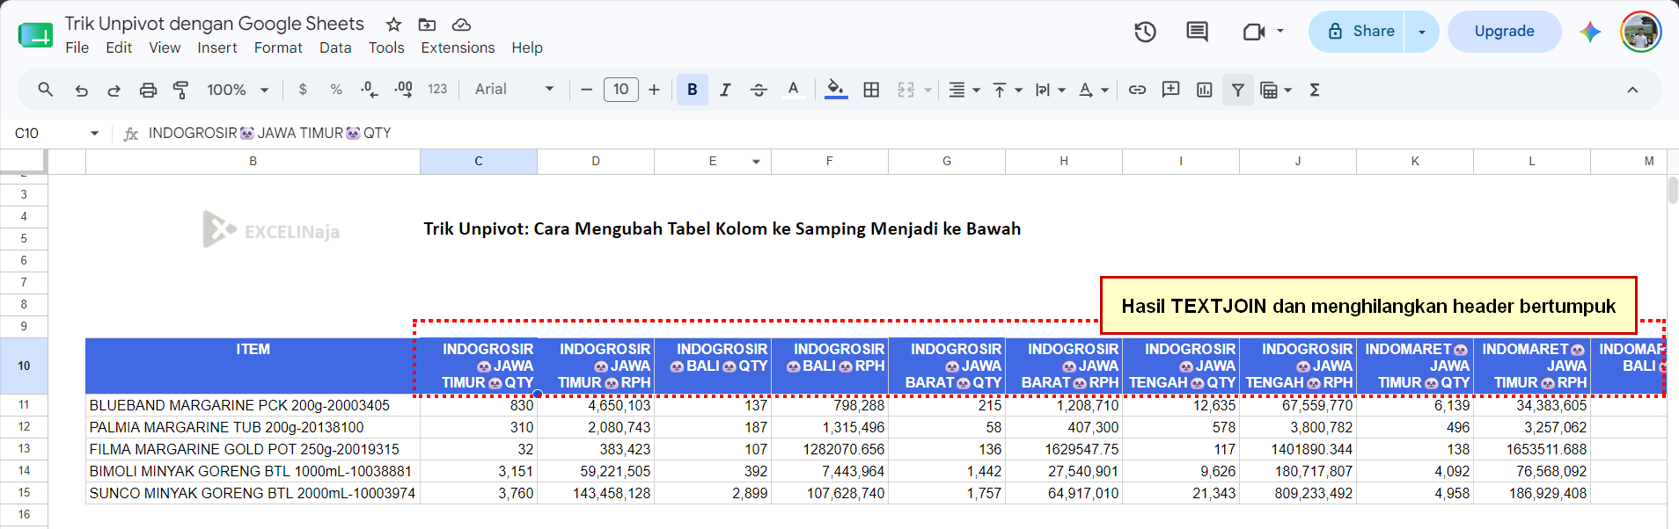This screenshot has width=1679, height=529.
Task: Open the View menu
Action: pos(165,47)
